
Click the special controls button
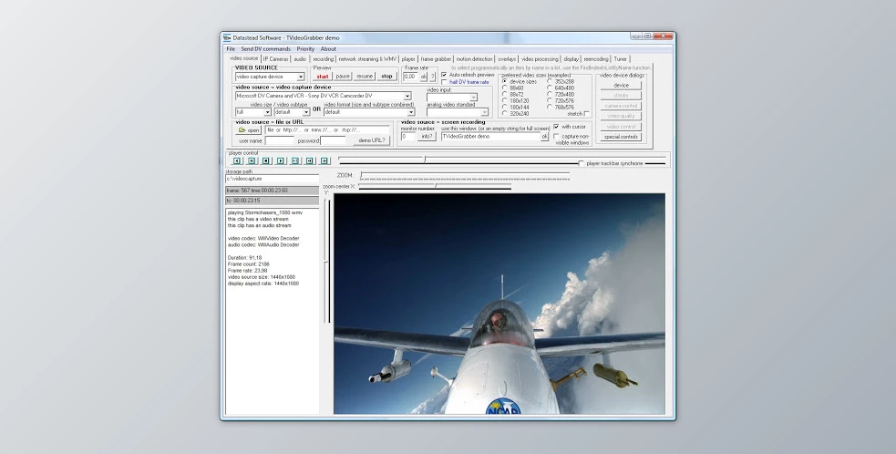point(621,137)
